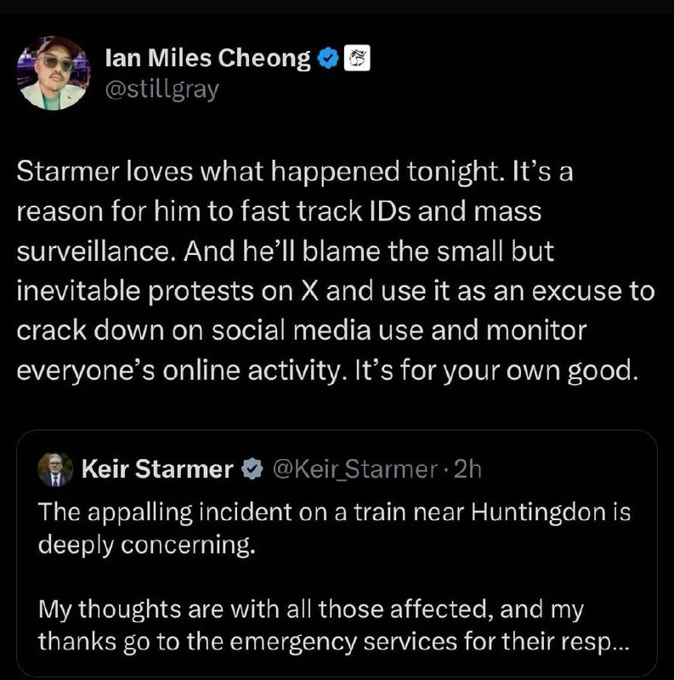Click the Keir Starmer name in quoted tweet
This screenshot has height=680, width=674.
pos(157,468)
